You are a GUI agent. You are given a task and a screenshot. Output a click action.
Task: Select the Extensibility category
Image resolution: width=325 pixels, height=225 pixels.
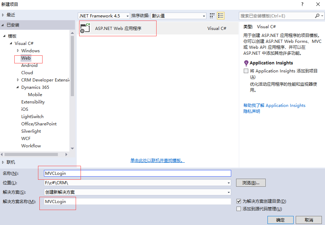coord(33,102)
